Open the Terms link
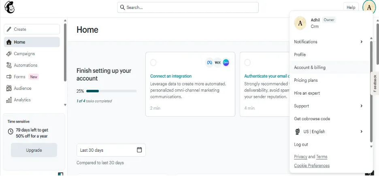Viewport: 379px width, 176px height. tap(322, 157)
